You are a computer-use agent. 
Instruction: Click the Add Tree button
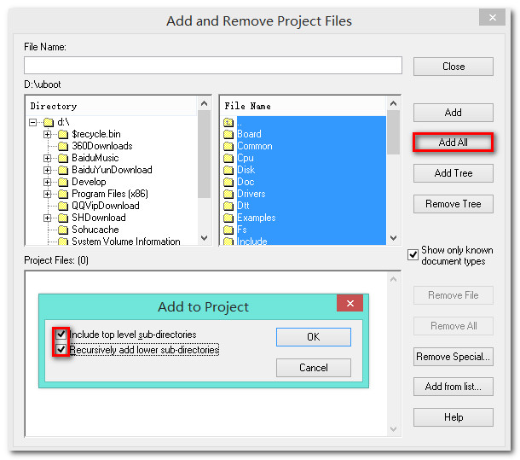coord(453,173)
